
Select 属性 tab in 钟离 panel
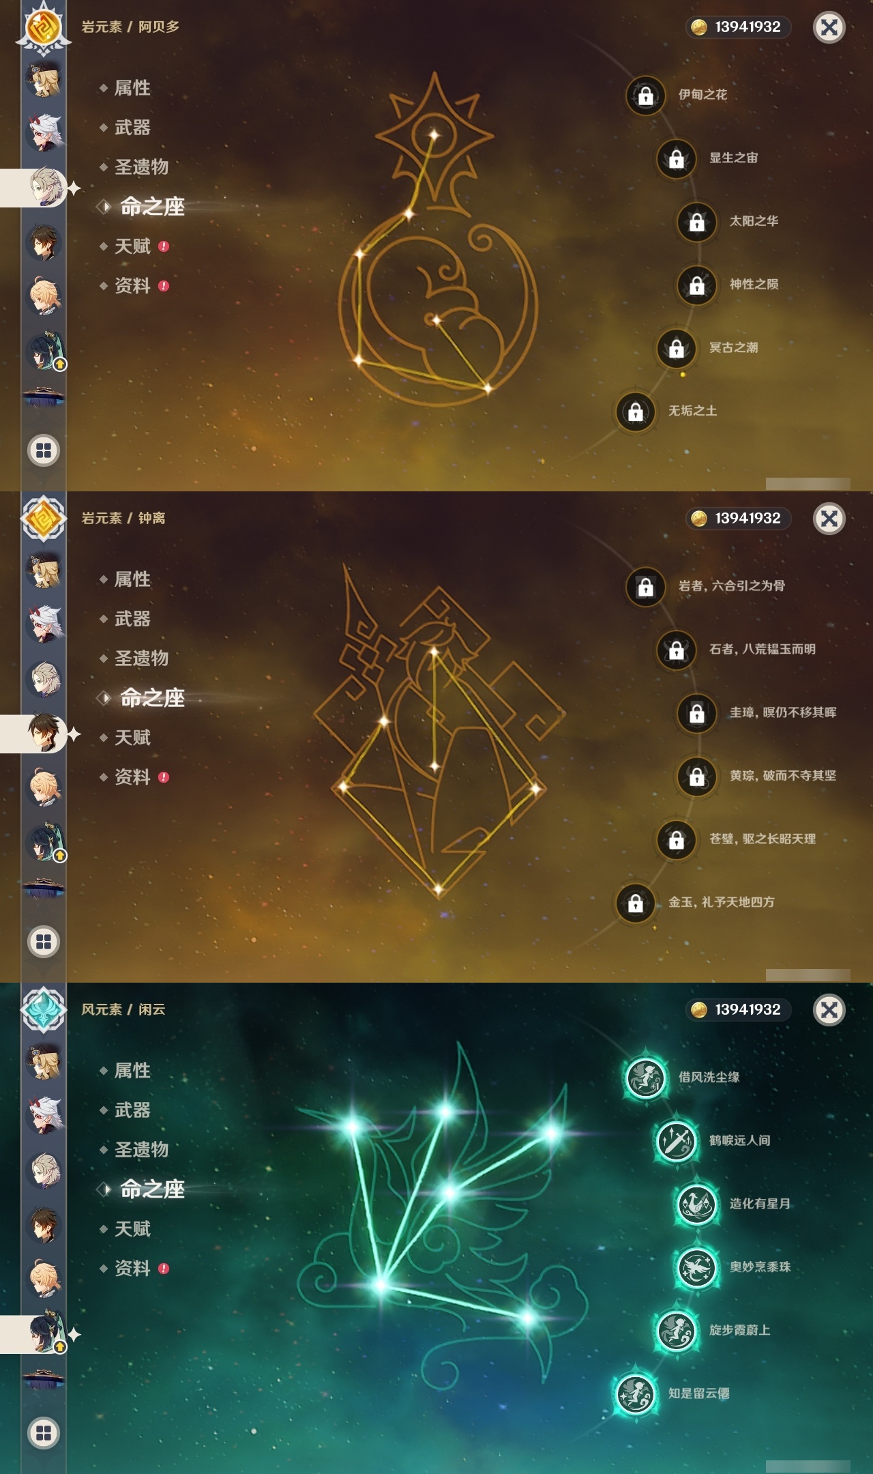click(x=132, y=579)
